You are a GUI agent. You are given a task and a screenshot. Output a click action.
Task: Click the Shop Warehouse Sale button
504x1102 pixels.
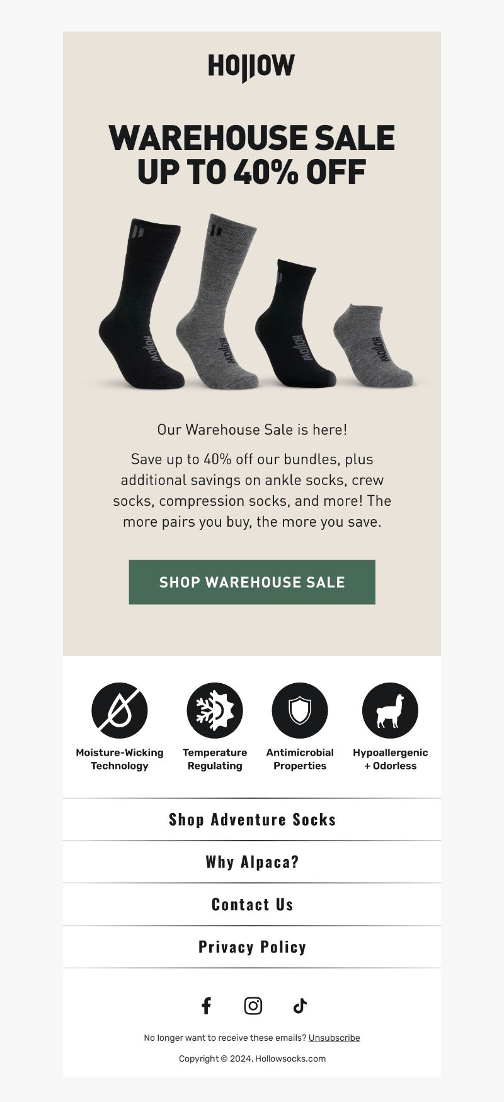252,582
